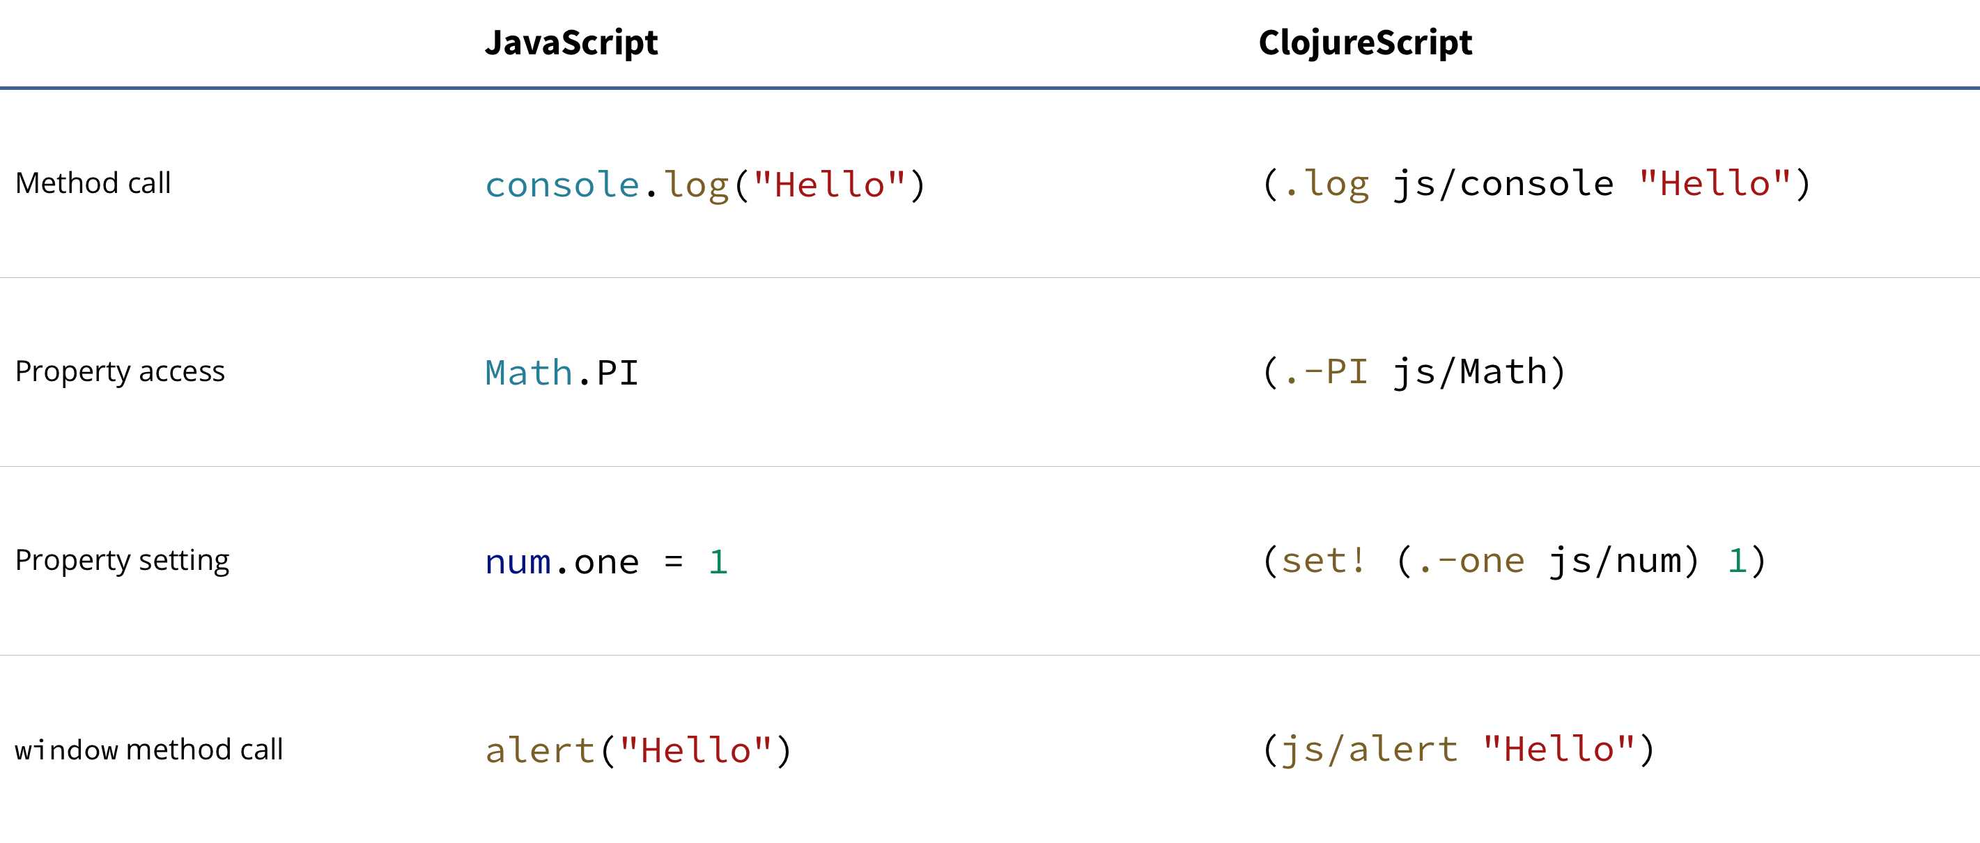
Task: Select the Property access row label
Action: coord(120,371)
